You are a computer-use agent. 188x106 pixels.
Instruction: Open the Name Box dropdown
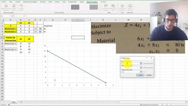click(x=10, y=16)
